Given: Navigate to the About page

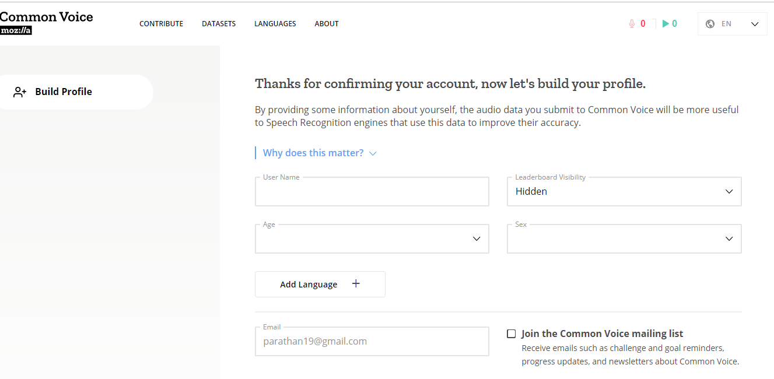Looking at the screenshot, I should (327, 24).
